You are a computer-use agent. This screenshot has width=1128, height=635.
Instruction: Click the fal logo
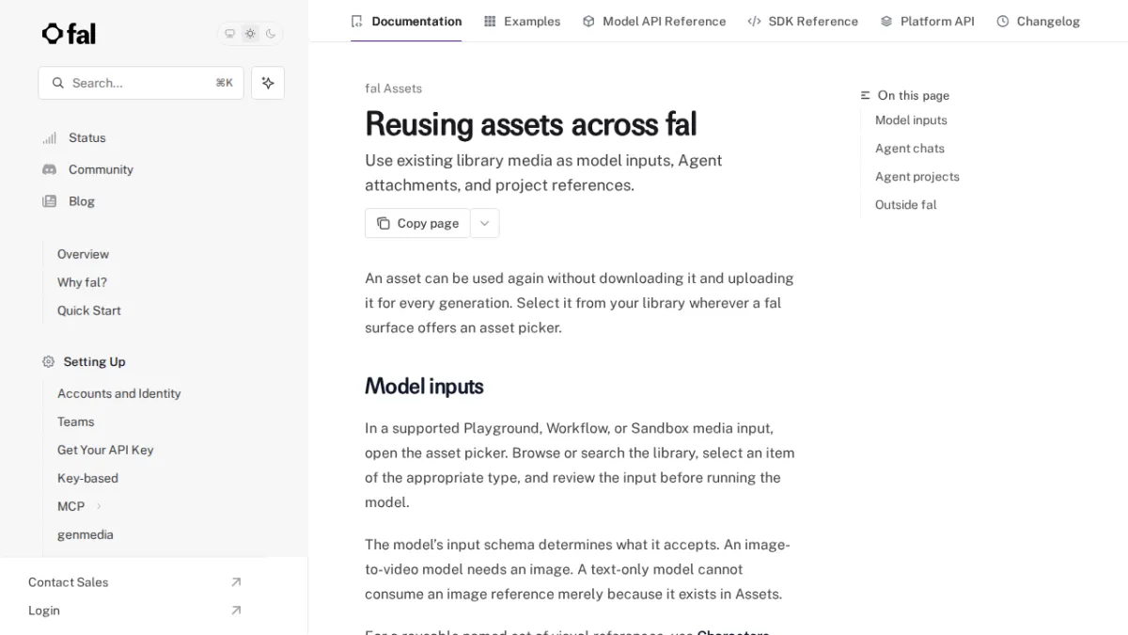pos(69,34)
